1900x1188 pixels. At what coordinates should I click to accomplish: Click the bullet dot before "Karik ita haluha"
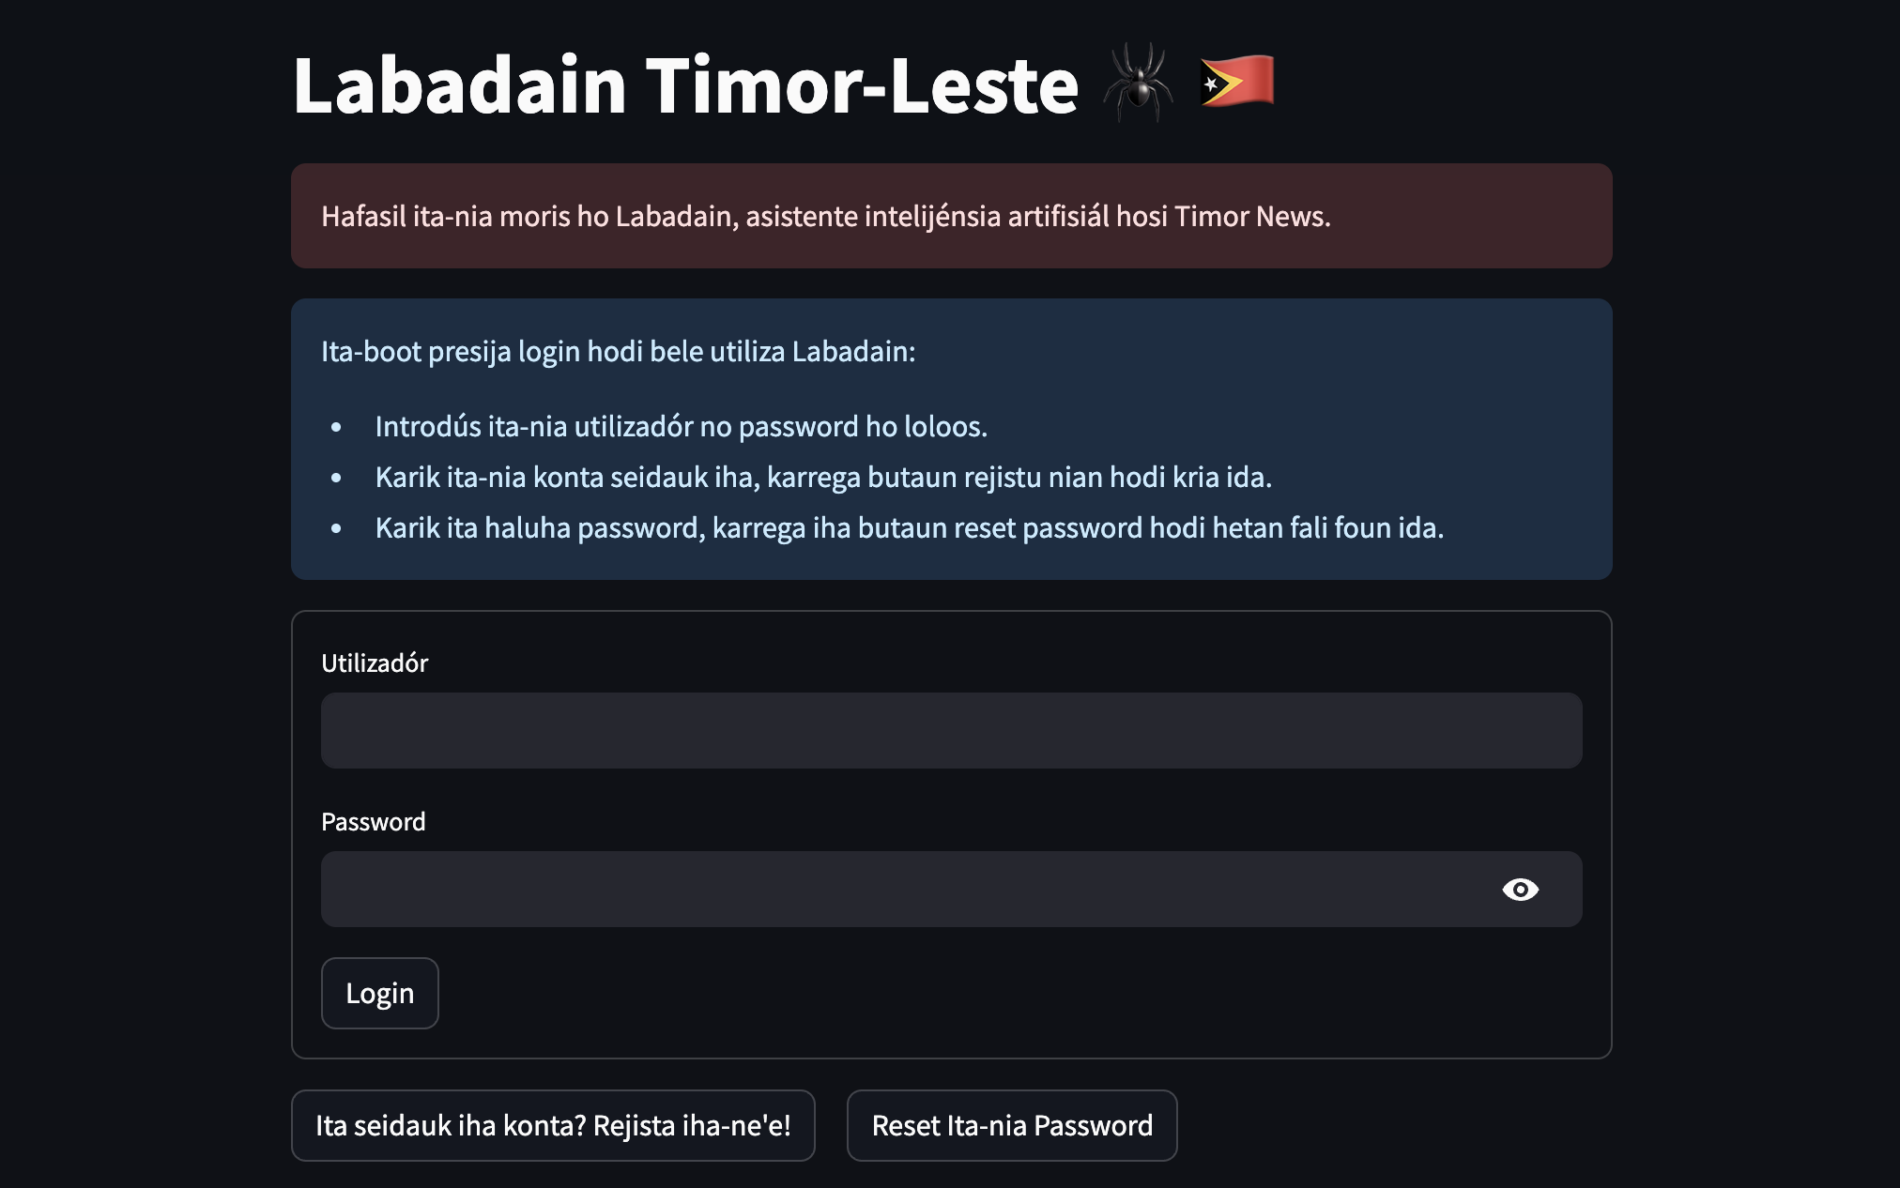336,529
